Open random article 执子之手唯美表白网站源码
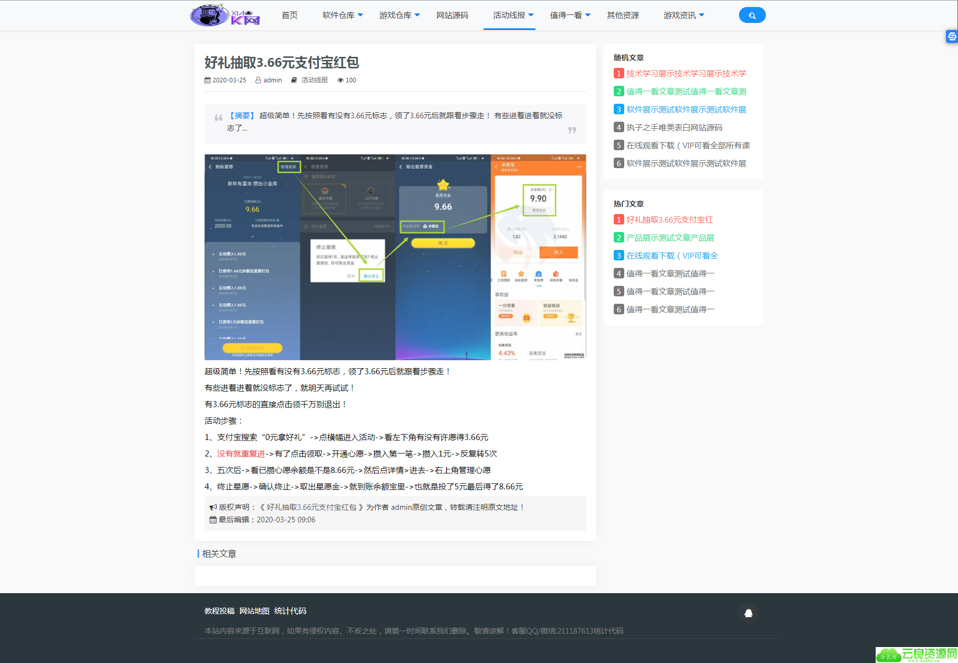This screenshot has width=958, height=663. (674, 128)
